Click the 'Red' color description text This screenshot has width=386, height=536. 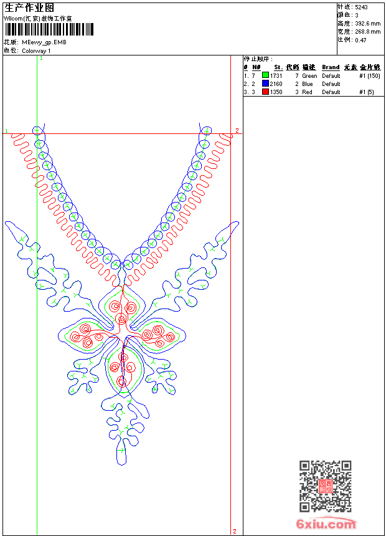tap(307, 92)
